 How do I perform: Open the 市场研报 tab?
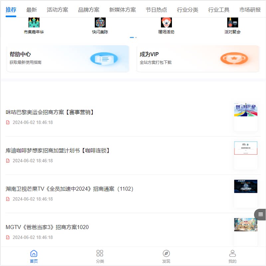pyautogui.click(x=250, y=10)
